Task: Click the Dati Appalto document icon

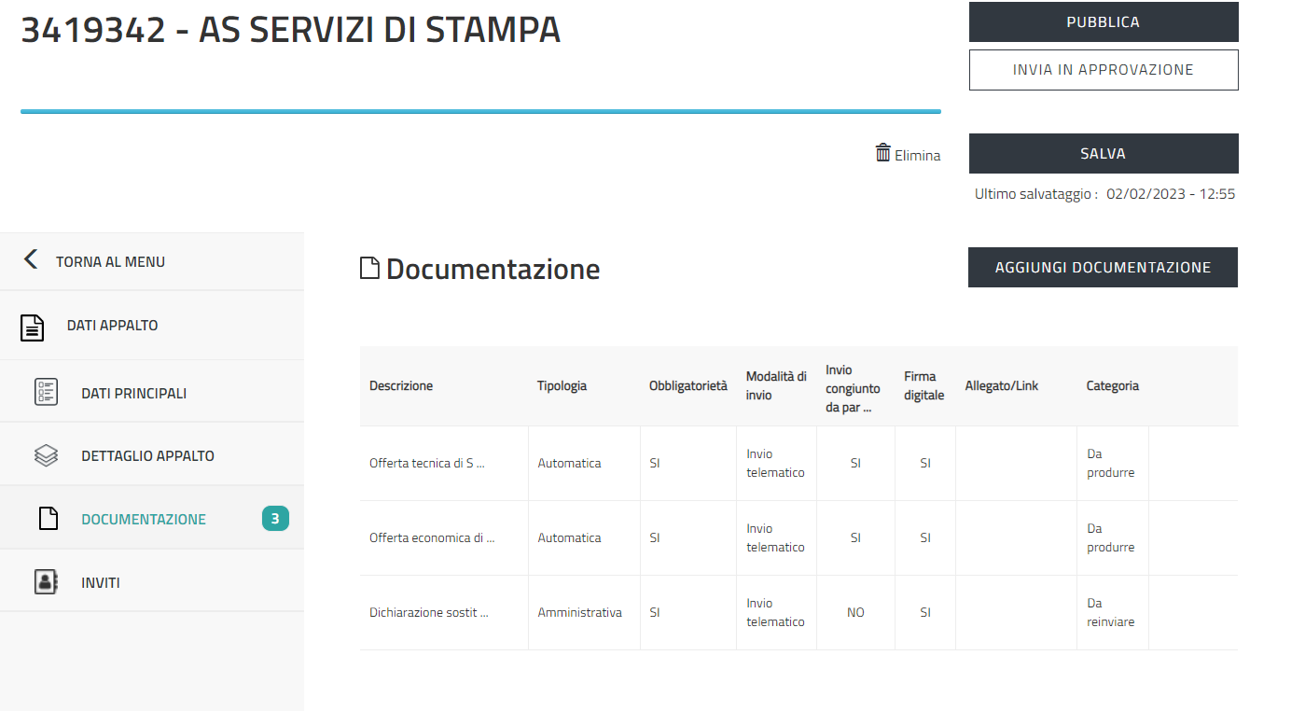Action: [33, 327]
